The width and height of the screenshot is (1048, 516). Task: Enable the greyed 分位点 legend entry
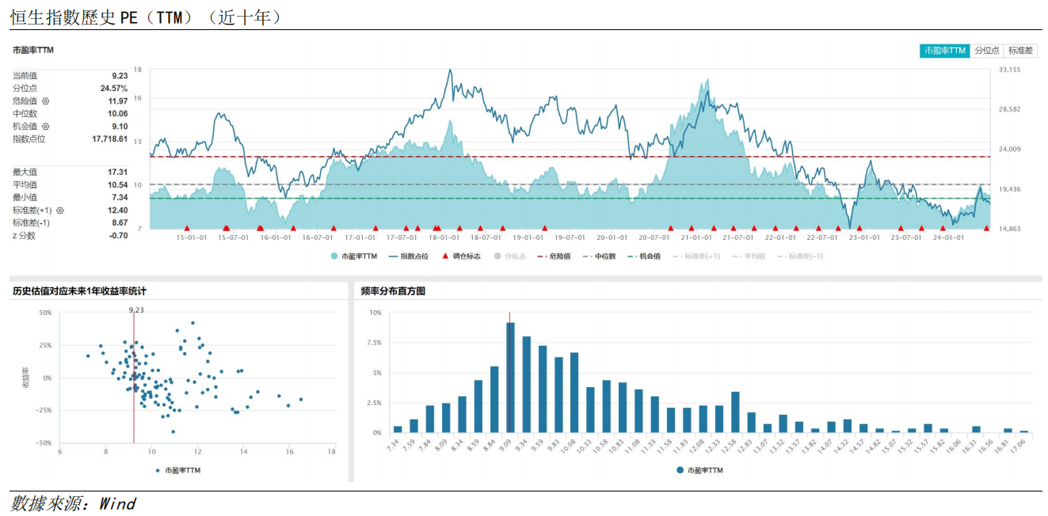(x=509, y=256)
